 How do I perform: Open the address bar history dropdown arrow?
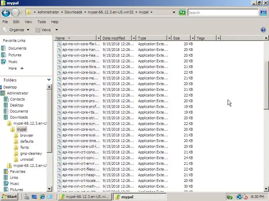pyautogui.click(x=174, y=12)
